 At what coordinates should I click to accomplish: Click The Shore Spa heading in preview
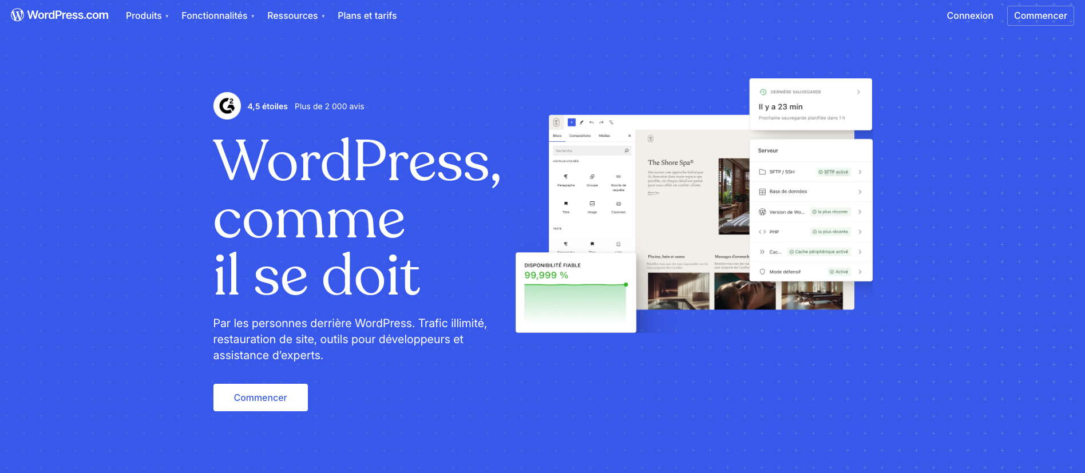click(671, 162)
